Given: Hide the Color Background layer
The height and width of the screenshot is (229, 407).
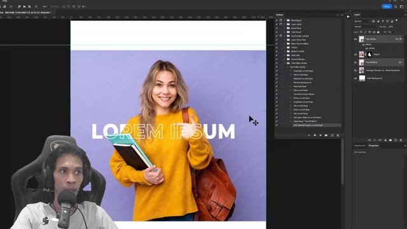Looking at the screenshot, I should (355, 78).
